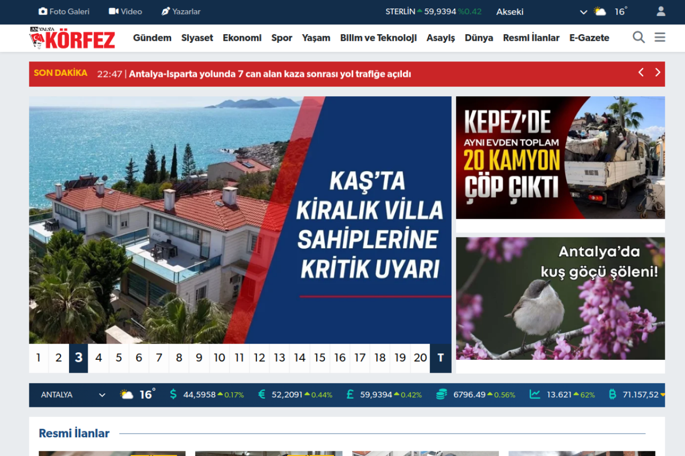Image resolution: width=685 pixels, height=456 pixels.
Task: Open the Antalya-Isparta breaking news headline
Action: coord(270,74)
